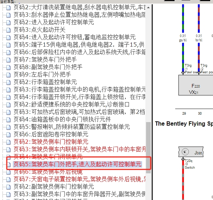Select 页码9:左后车门外把手
The image size is (213, 200).
pos(42,74)
